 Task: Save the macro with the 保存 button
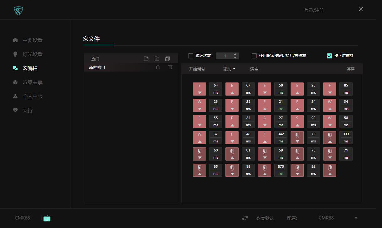click(x=350, y=69)
